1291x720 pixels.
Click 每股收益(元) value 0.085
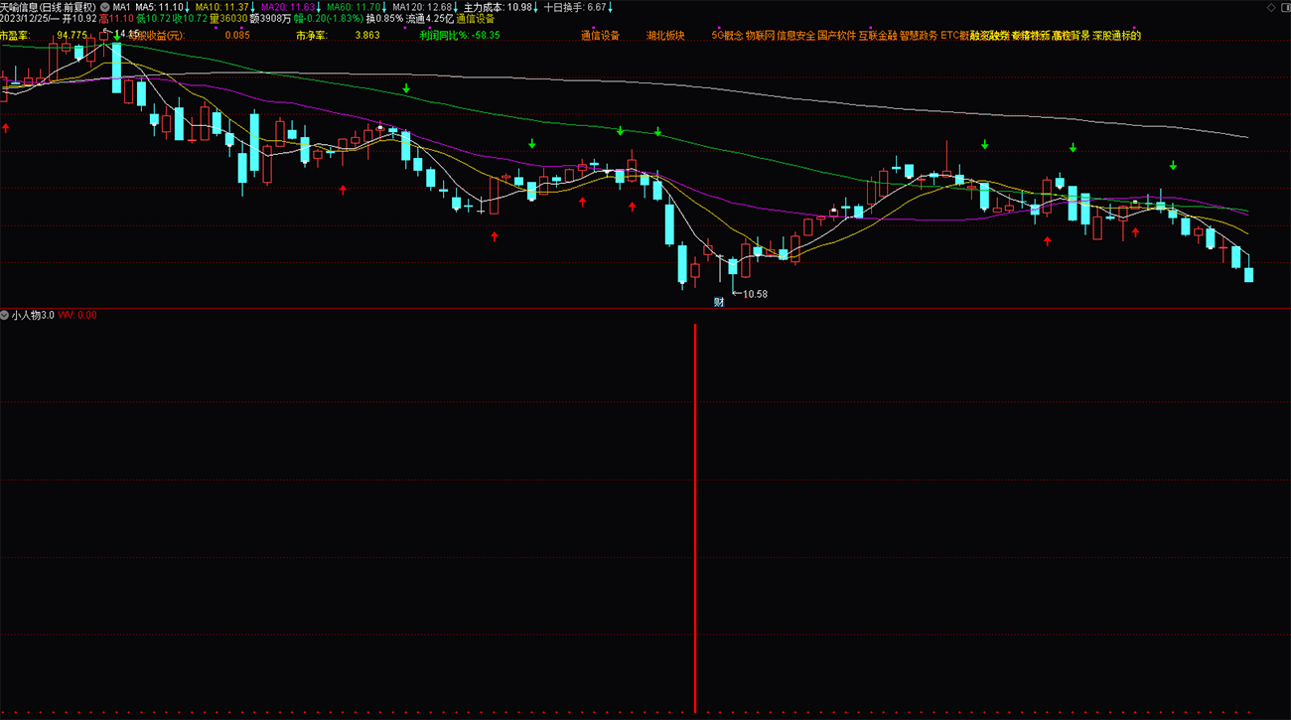pyautogui.click(x=237, y=35)
